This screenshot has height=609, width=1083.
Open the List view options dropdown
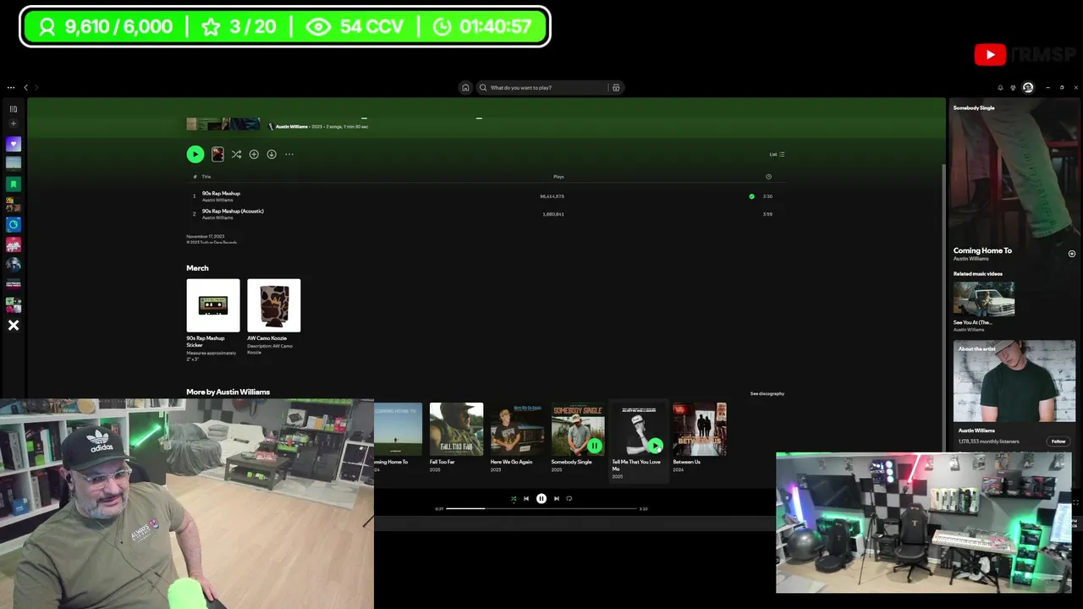(x=777, y=154)
